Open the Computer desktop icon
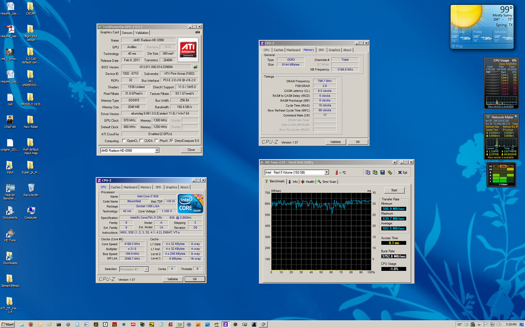This screenshot has height=328, width=525. 31,213
